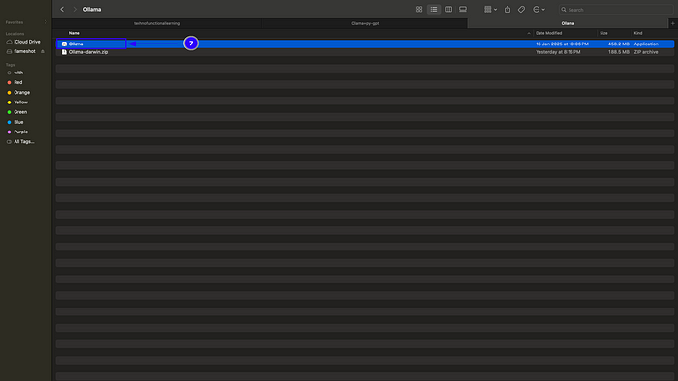Click 'Yesterday at 8:16 PM' date
The width and height of the screenshot is (678, 381).
[x=558, y=52]
